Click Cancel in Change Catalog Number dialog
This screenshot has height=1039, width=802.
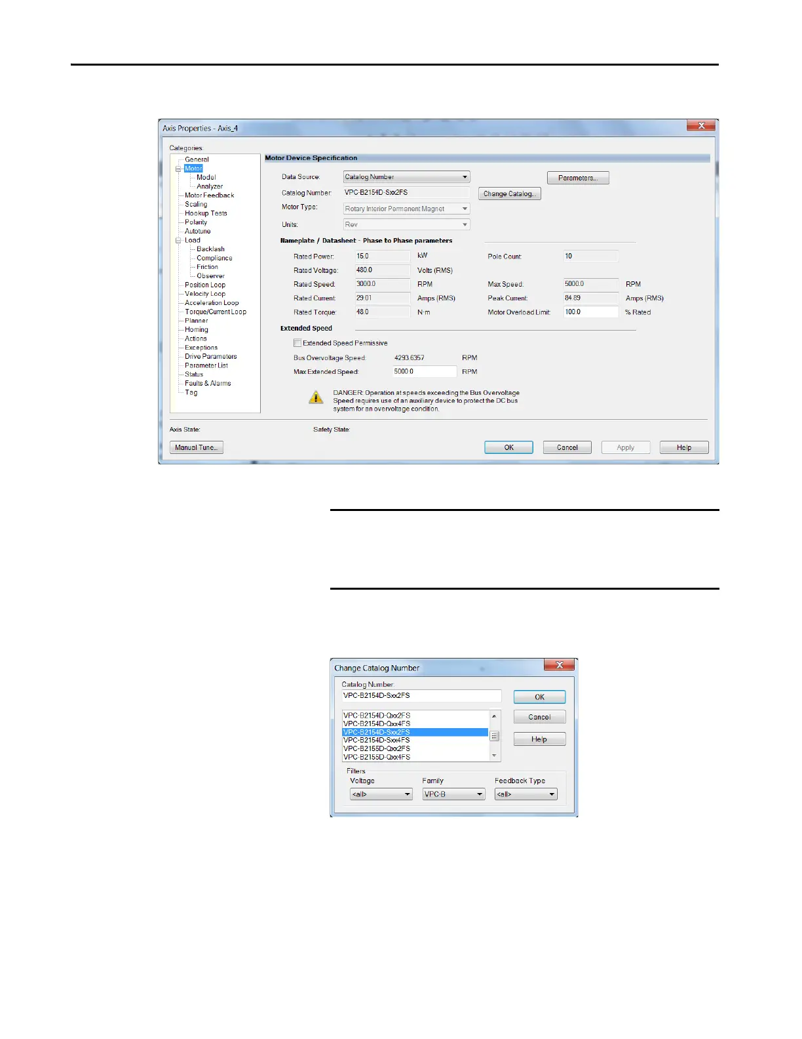click(539, 717)
